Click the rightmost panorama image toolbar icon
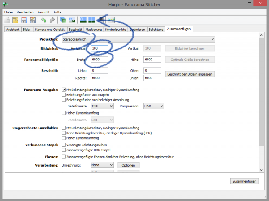Viewport: 269px width, 201px height. (111, 20)
